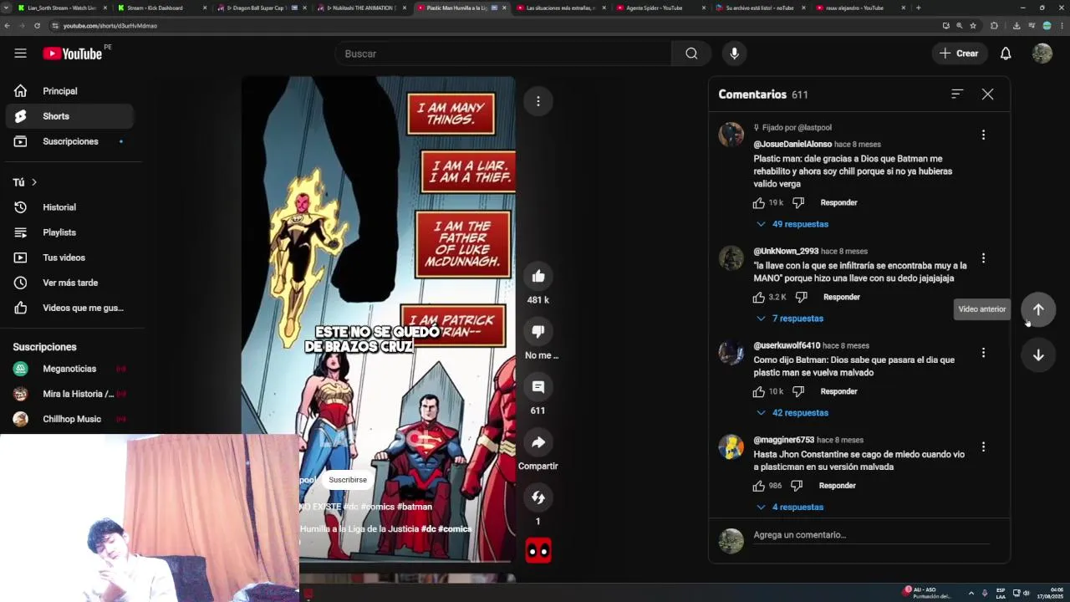Open the comment sort options icon

tap(957, 94)
